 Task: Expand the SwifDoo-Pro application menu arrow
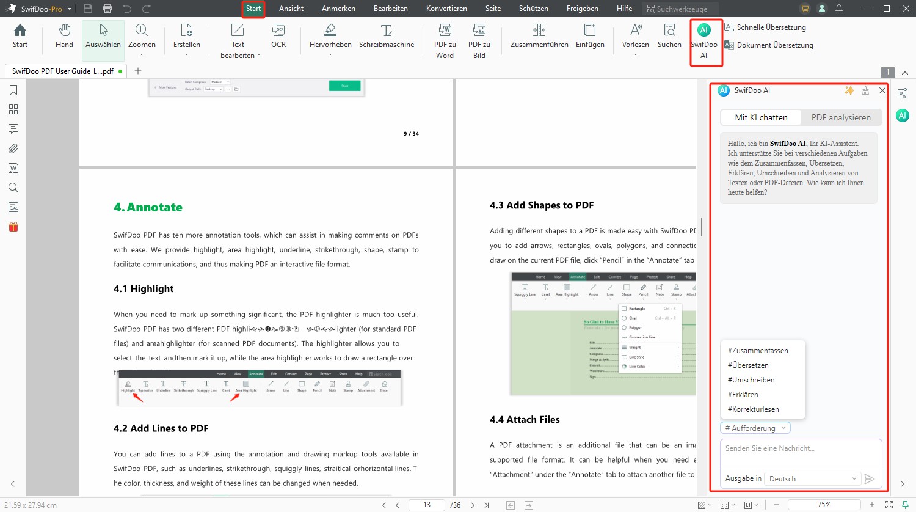[x=70, y=9]
